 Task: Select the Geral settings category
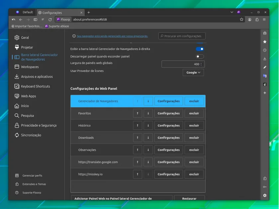point(22,38)
